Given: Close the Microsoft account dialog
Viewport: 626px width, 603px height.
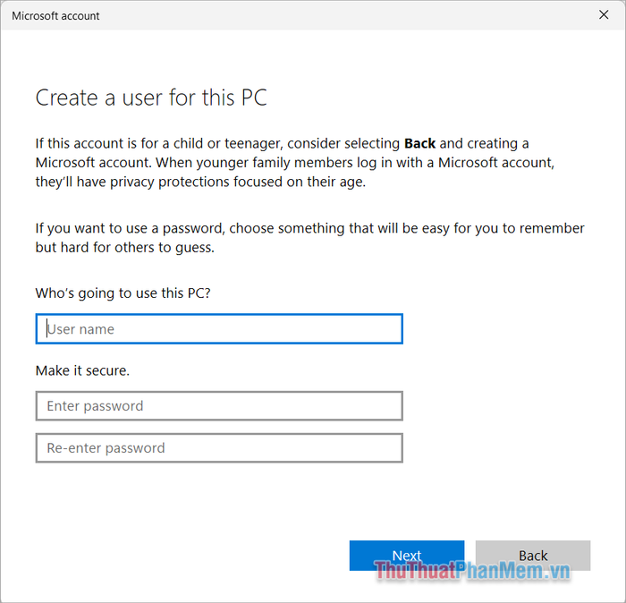Looking at the screenshot, I should coord(604,15).
